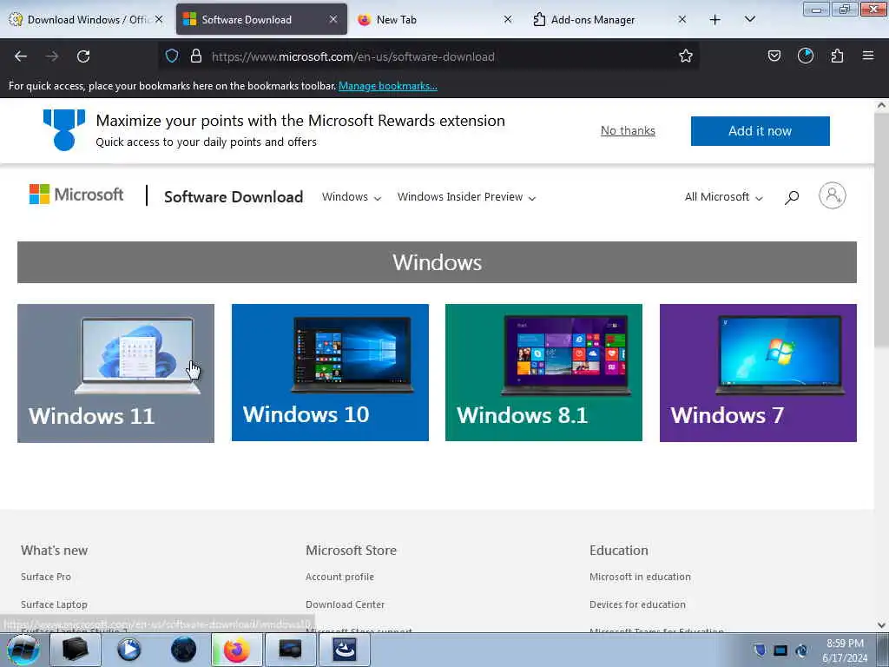Click the Add it now button
The height and width of the screenshot is (667, 889).
pyautogui.click(x=760, y=131)
